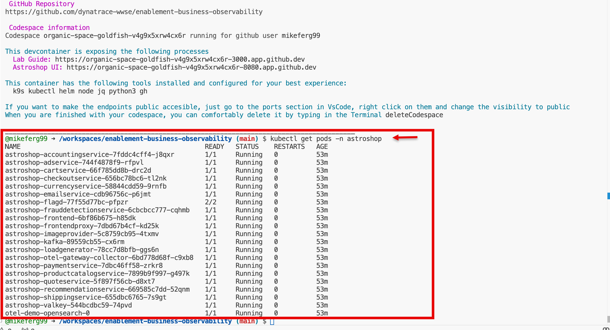
Task: Click the READY column header
Action: (x=214, y=147)
